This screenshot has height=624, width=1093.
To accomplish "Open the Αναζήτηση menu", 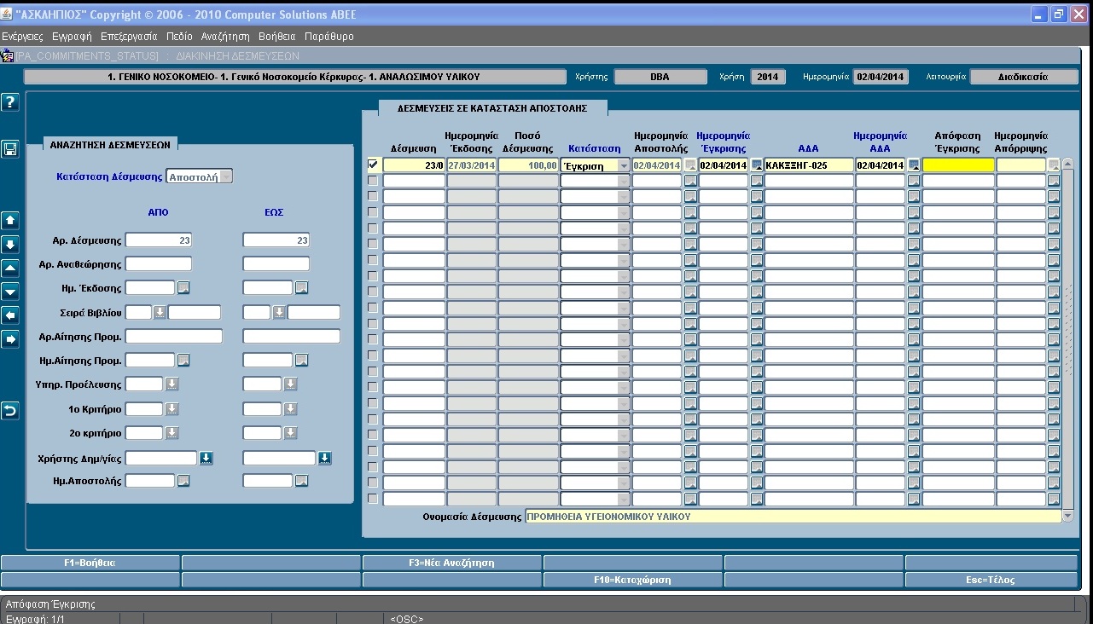I will click(225, 37).
